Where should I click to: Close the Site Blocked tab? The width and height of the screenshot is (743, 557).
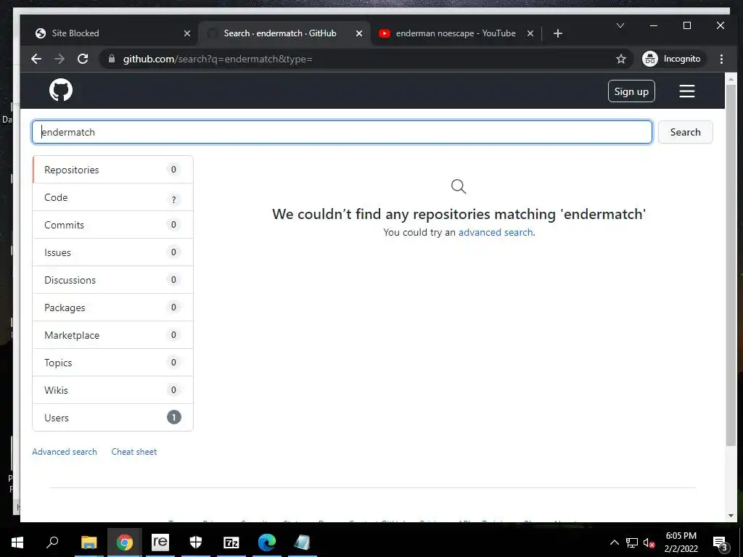[187, 33]
